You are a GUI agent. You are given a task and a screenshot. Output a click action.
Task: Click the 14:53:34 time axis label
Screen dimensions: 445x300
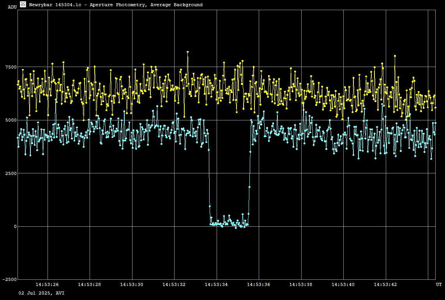point(217,284)
